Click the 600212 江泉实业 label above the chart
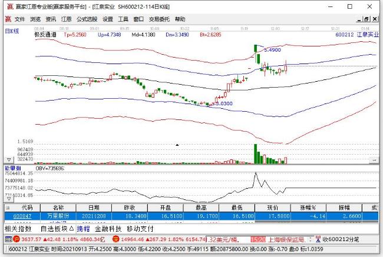383x257 pixels. pyautogui.click(x=357, y=35)
